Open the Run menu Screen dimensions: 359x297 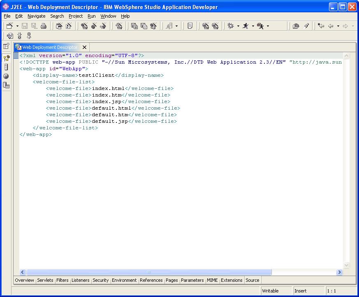pyautogui.click(x=92, y=16)
